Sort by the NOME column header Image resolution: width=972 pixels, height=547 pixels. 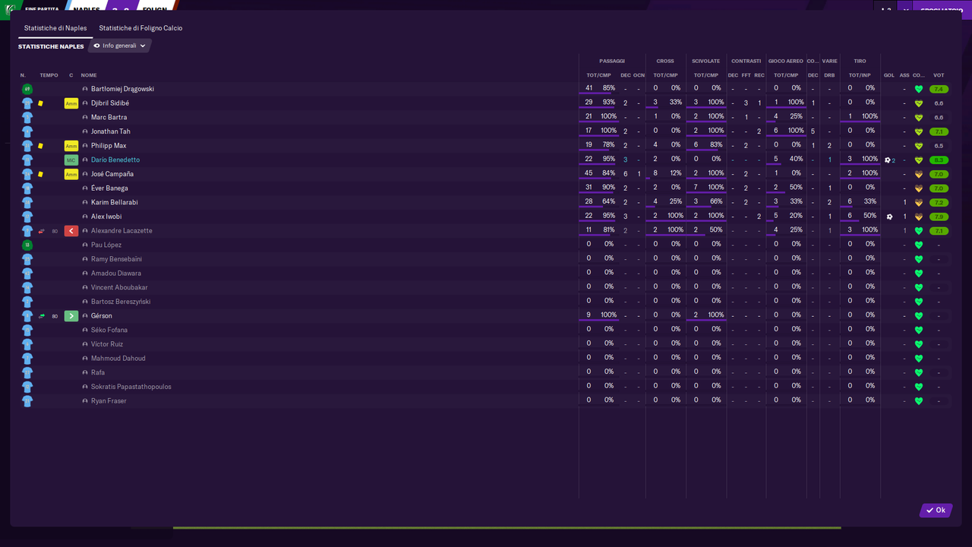click(89, 75)
